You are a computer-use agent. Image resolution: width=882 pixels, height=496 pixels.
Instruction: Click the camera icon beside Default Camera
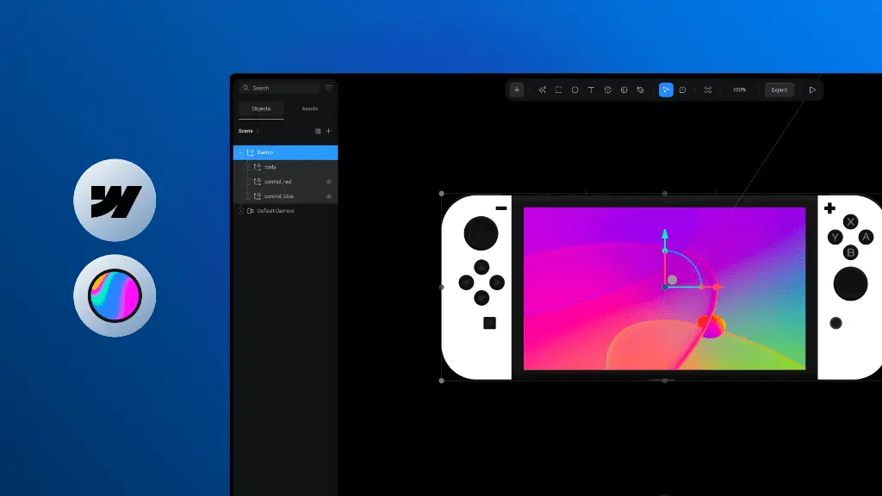click(251, 211)
